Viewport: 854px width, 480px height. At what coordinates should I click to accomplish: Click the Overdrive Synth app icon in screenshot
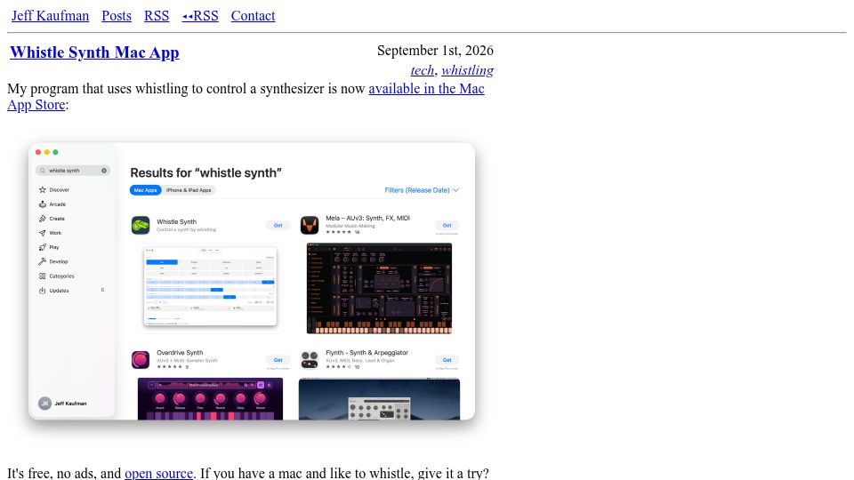[x=141, y=360]
